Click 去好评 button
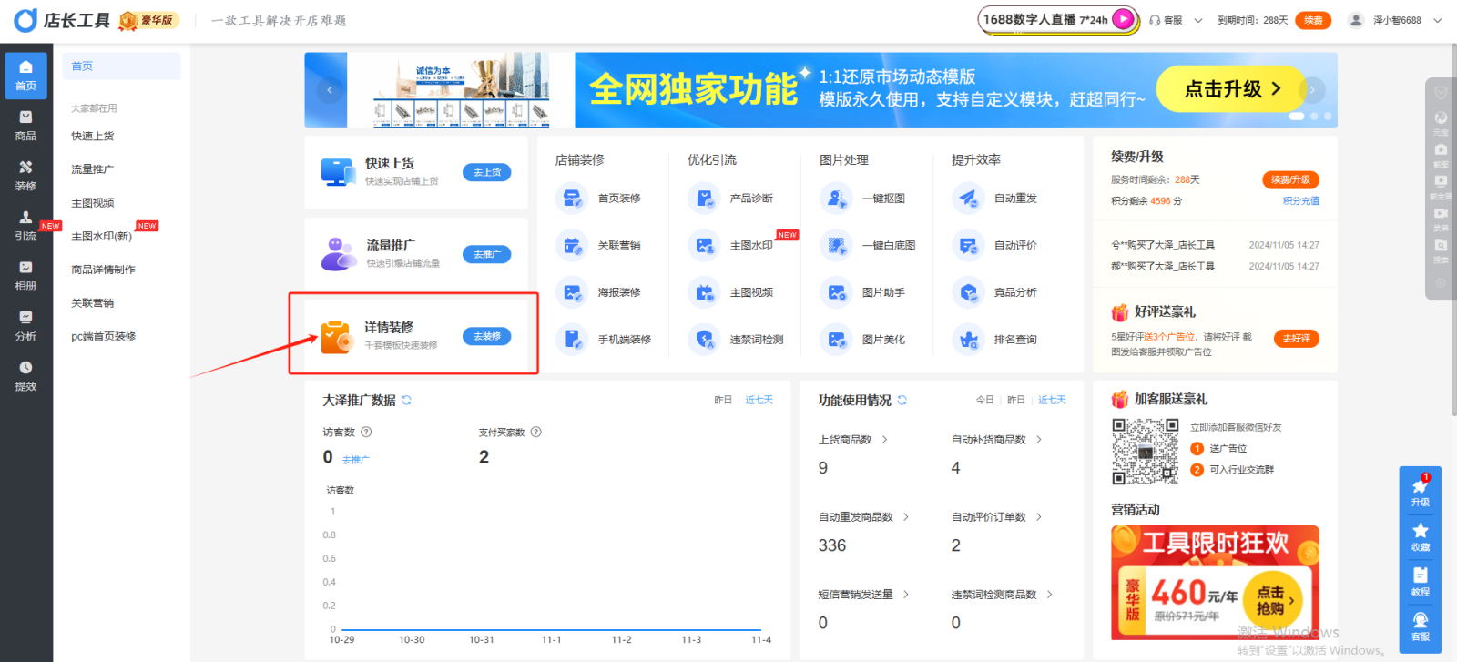 coord(1296,338)
